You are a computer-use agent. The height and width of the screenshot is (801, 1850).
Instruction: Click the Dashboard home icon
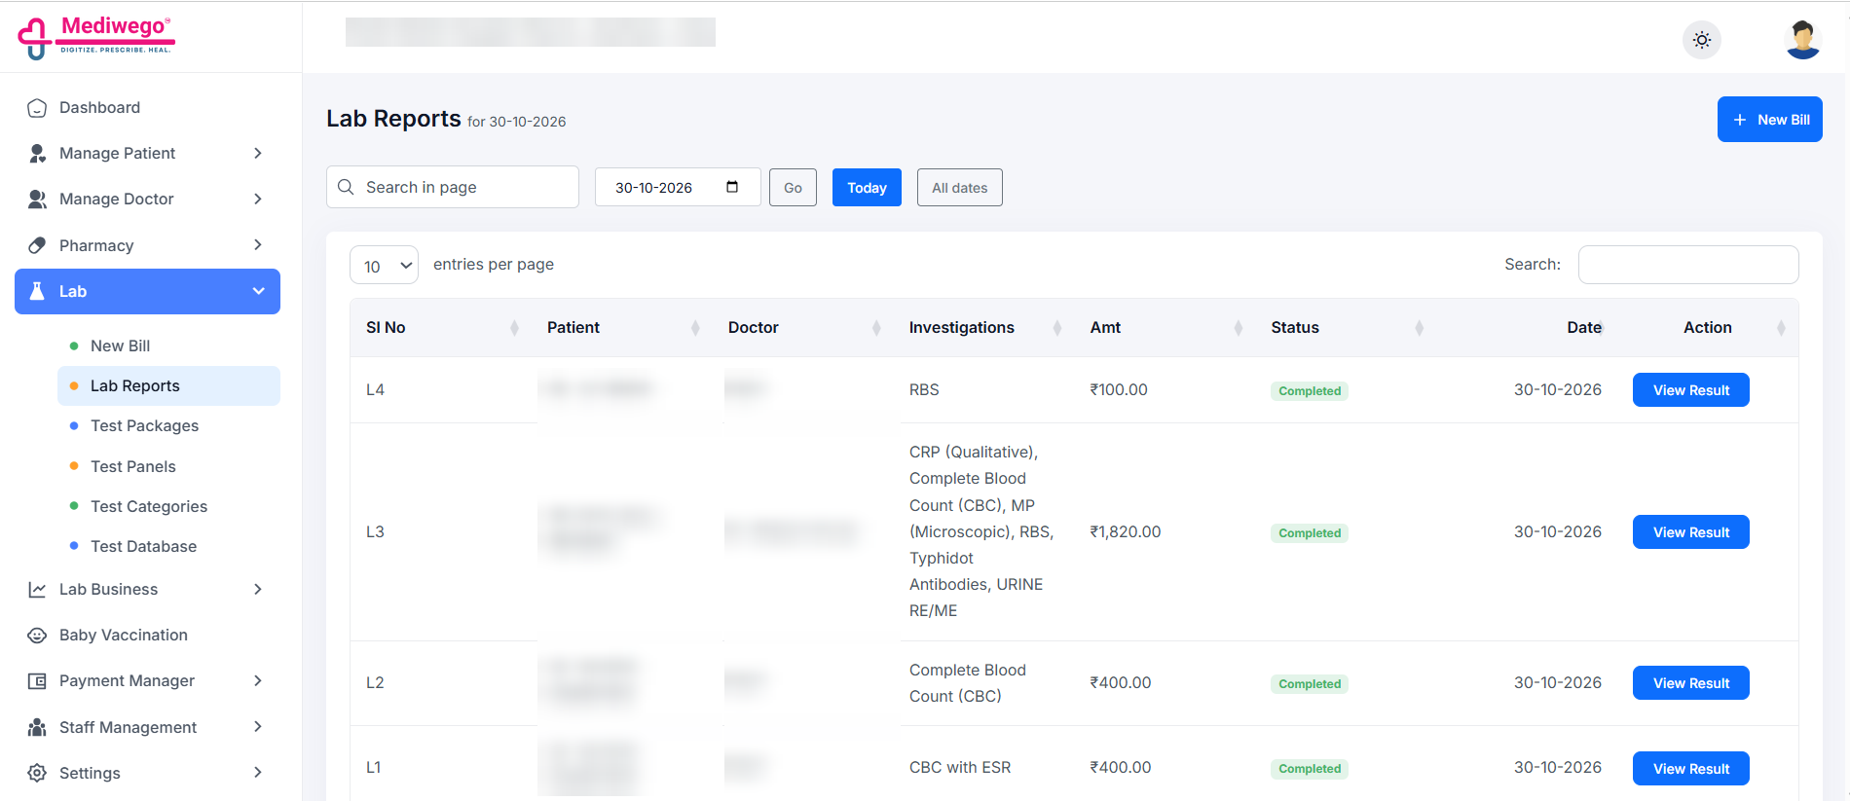37,108
